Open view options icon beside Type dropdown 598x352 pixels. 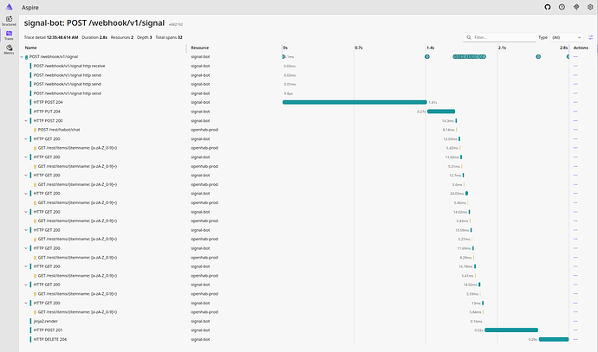tap(591, 37)
